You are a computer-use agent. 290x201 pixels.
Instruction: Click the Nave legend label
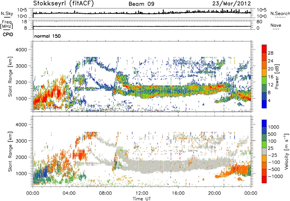click(x=276, y=25)
